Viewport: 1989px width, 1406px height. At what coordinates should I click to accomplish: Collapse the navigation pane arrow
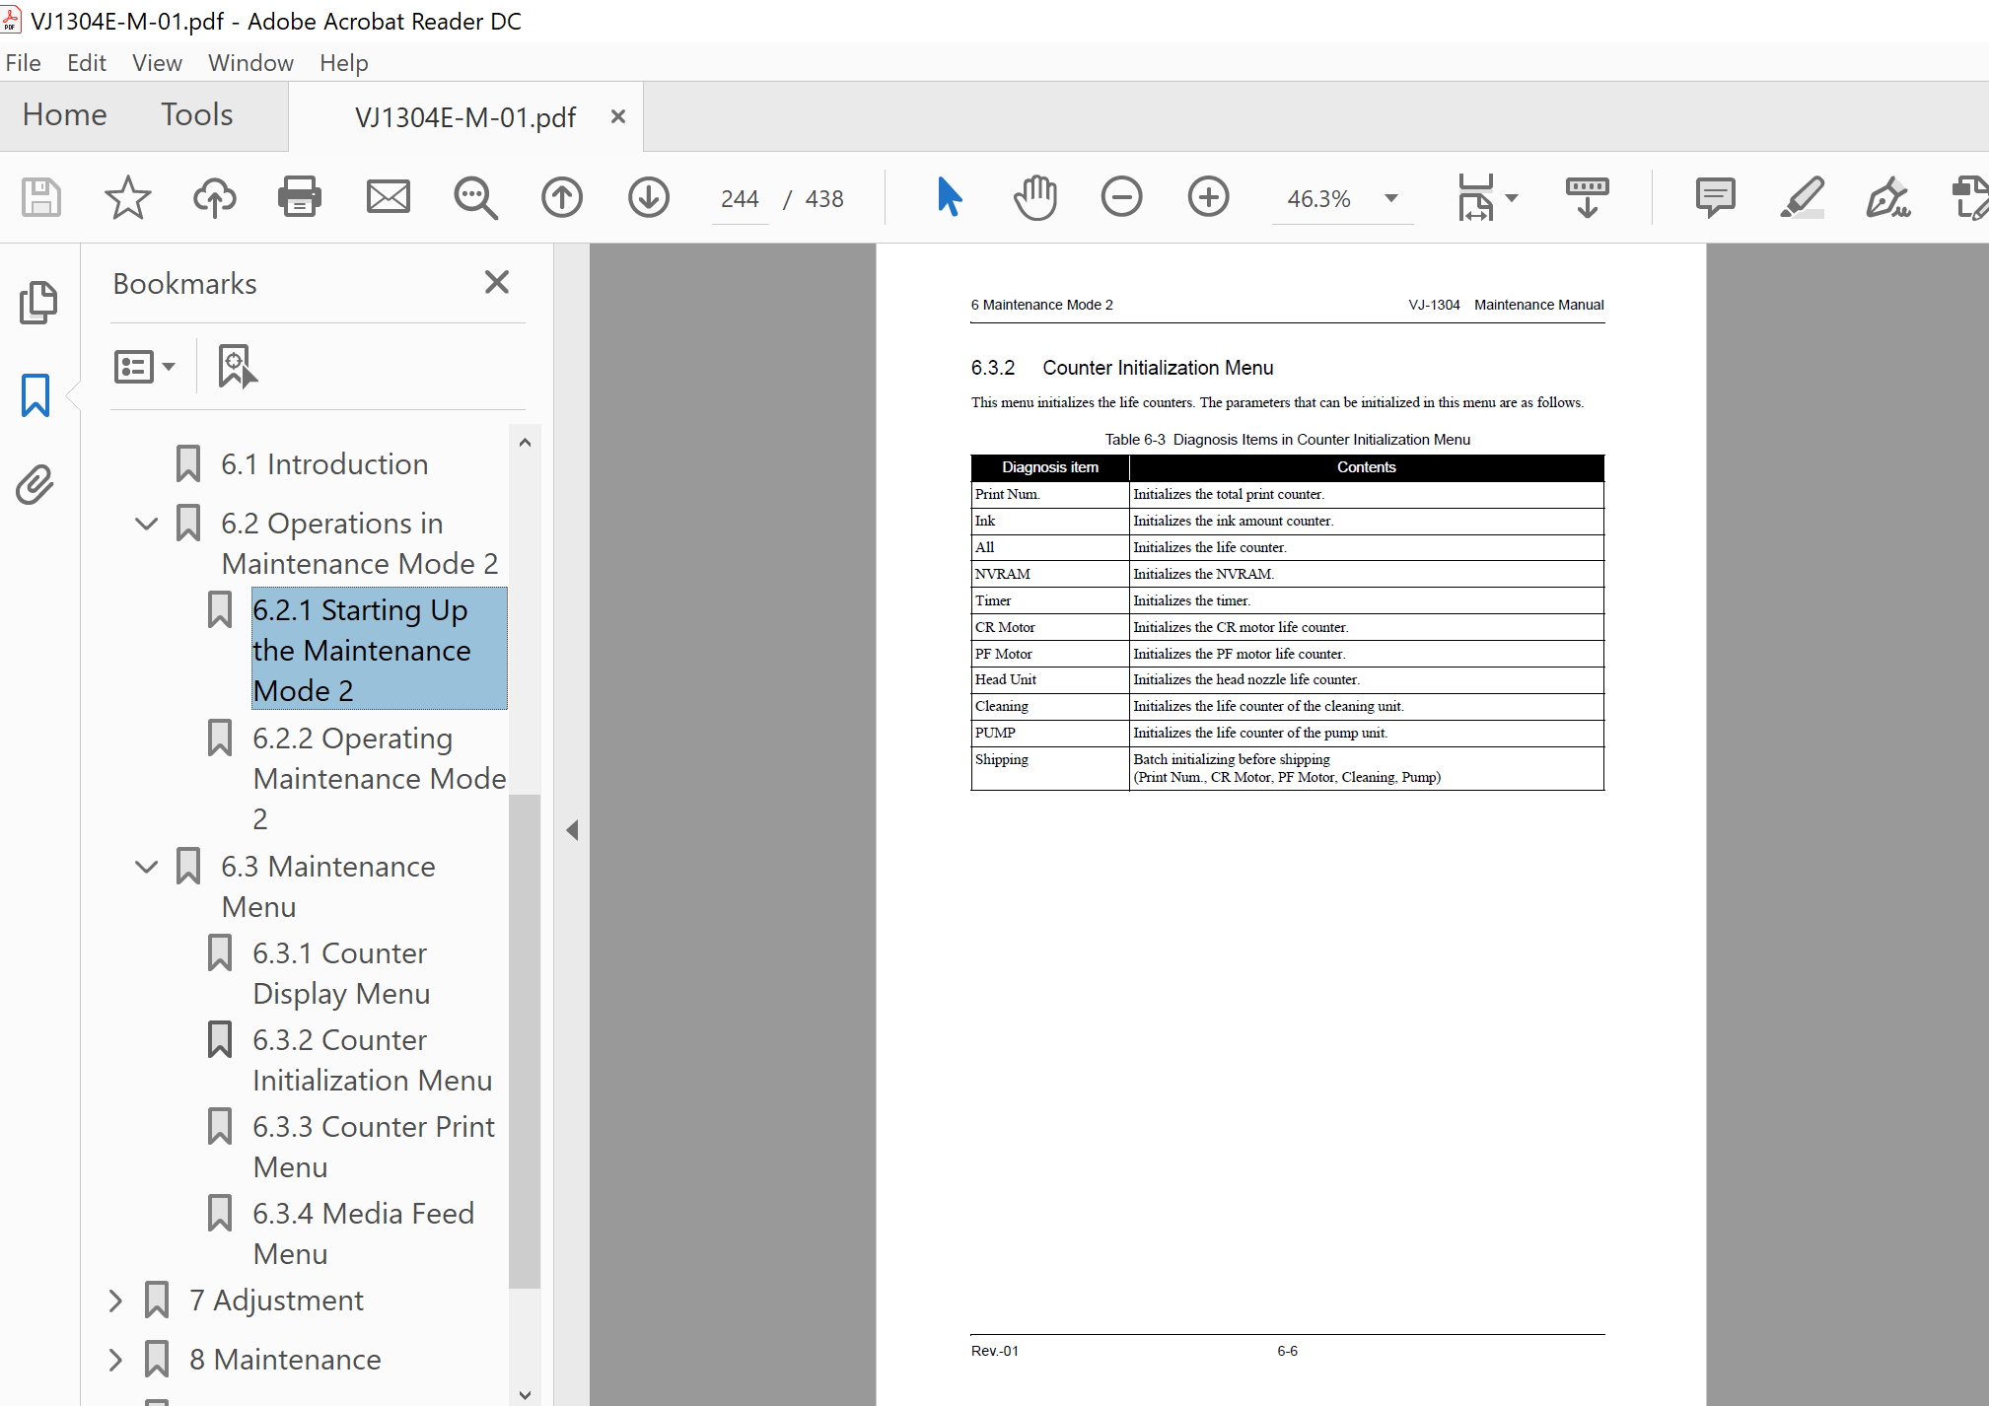pyautogui.click(x=572, y=830)
